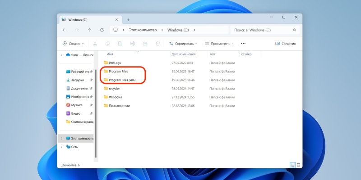Select the Пользователи folder
Viewport: 361px width, 180px height.
pyautogui.click(x=119, y=106)
